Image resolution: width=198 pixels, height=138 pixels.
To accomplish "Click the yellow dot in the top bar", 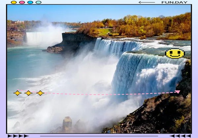I will (14, 2).
